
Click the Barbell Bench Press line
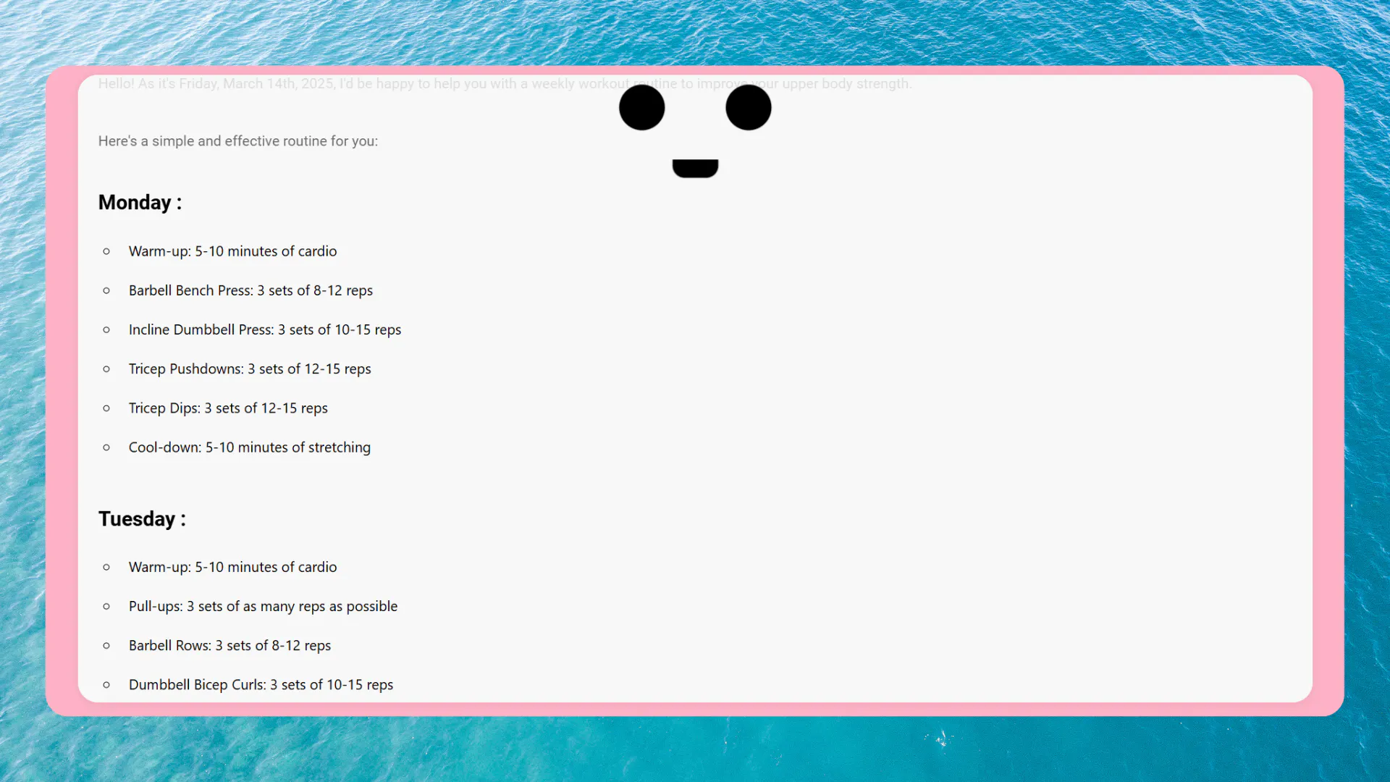(x=250, y=290)
